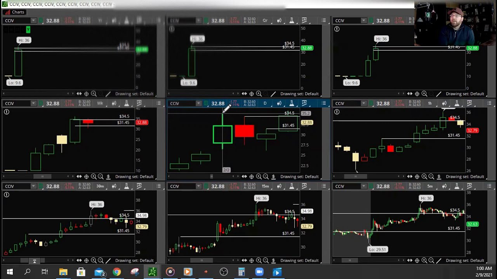Open patterns icon on the D chart

click(304, 103)
